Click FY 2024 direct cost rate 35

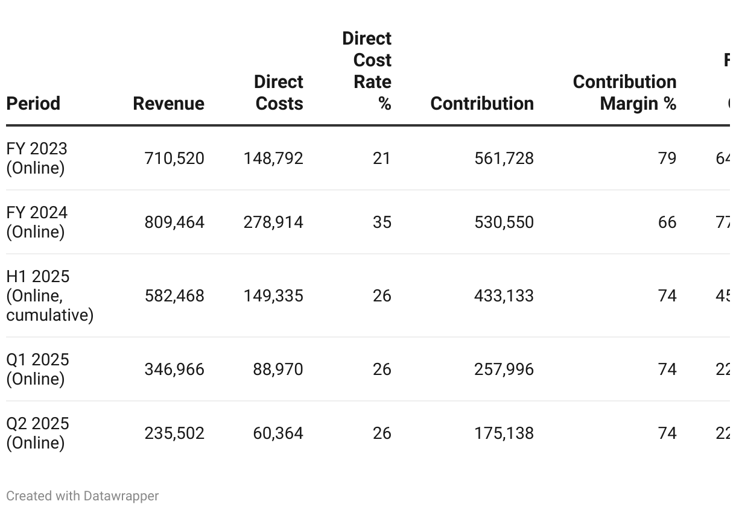(x=382, y=222)
